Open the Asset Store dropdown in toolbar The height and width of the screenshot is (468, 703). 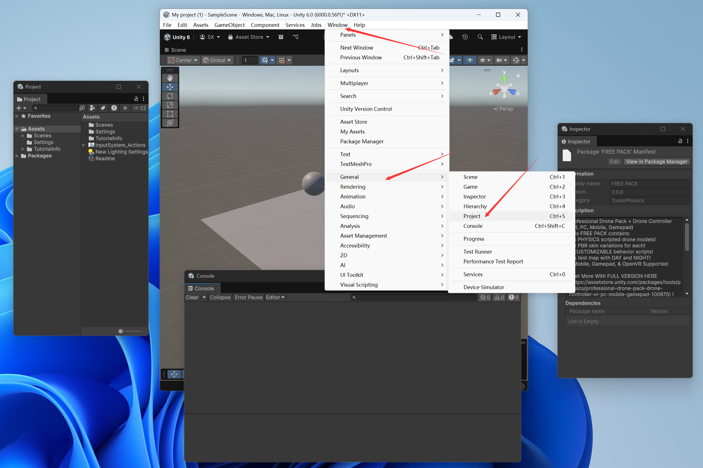[249, 37]
